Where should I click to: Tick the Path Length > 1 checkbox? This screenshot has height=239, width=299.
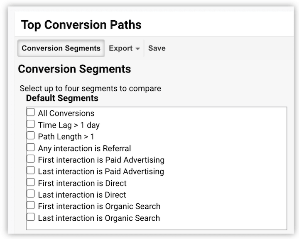pyautogui.click(x=31, y=136)
